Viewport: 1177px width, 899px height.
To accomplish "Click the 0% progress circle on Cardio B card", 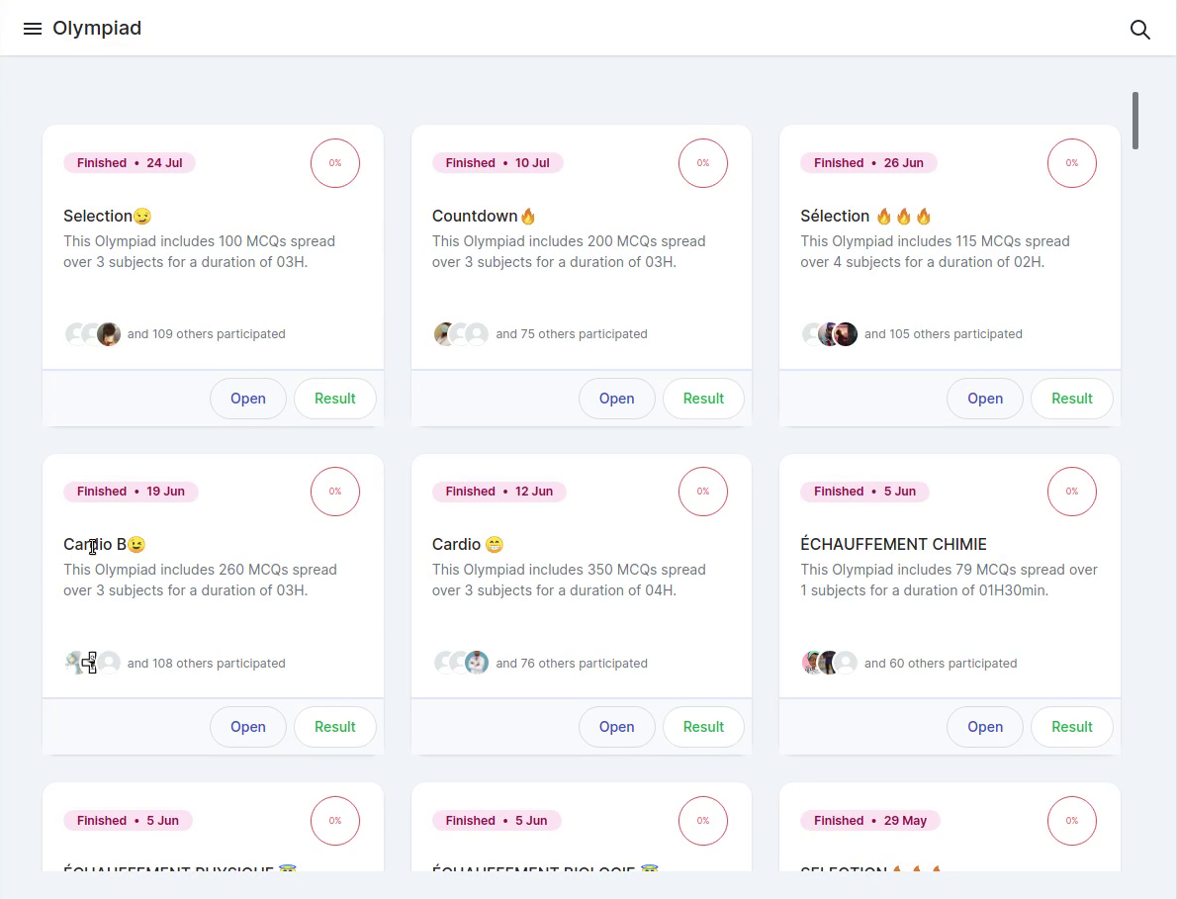I will point(335,492).
